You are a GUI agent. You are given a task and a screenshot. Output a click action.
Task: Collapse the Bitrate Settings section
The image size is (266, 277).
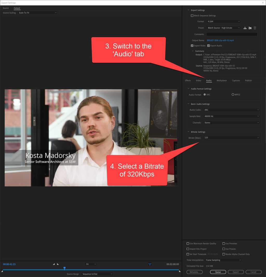[188, 132]
